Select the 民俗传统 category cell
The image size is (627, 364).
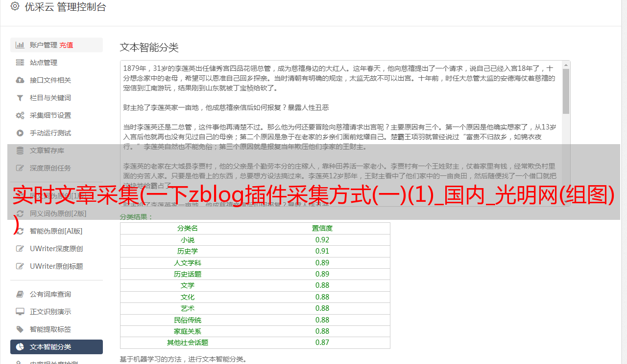(188, 320)
